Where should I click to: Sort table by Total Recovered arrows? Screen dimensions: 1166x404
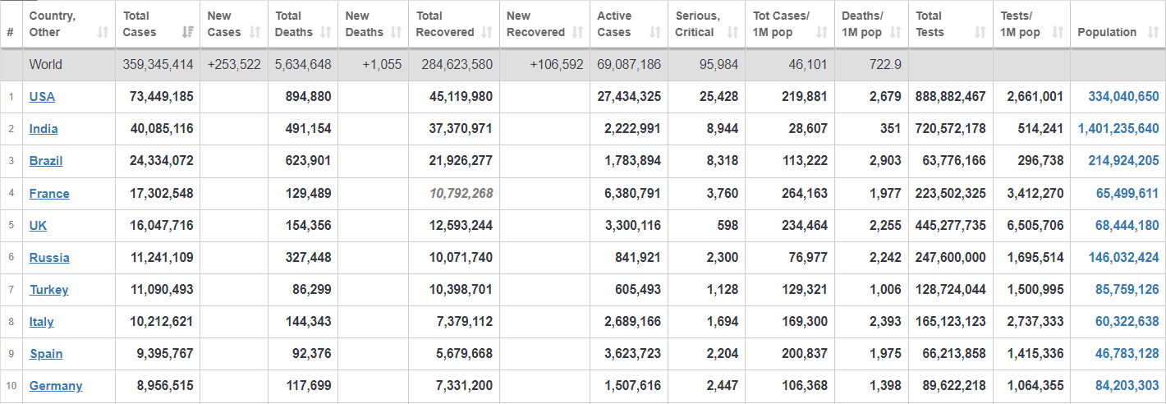487,33
